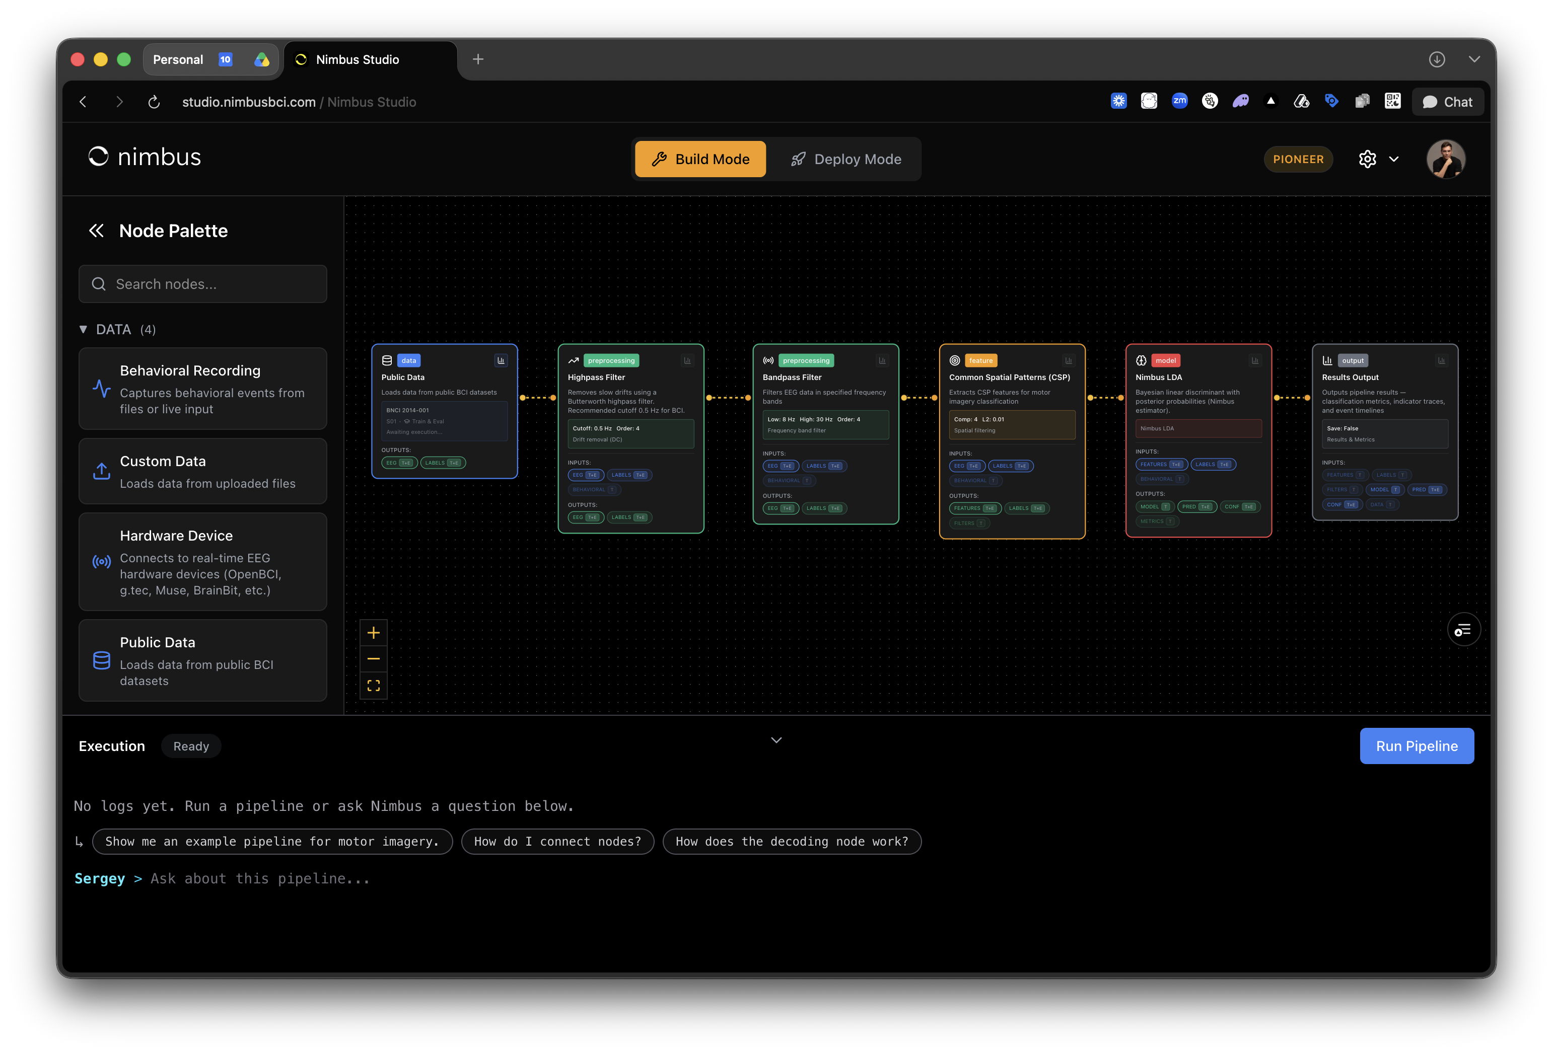Click the FEATURES output port on CSP node
This screenshot has height=1053, width=1553.
coord(975,508)
